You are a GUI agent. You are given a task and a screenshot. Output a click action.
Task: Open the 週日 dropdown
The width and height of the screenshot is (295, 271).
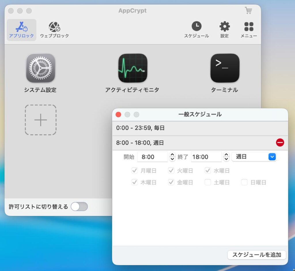click(x=254, y=157)
